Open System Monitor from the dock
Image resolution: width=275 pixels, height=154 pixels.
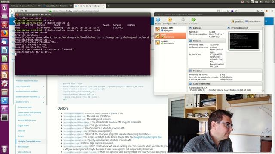(x=5, y=101)
